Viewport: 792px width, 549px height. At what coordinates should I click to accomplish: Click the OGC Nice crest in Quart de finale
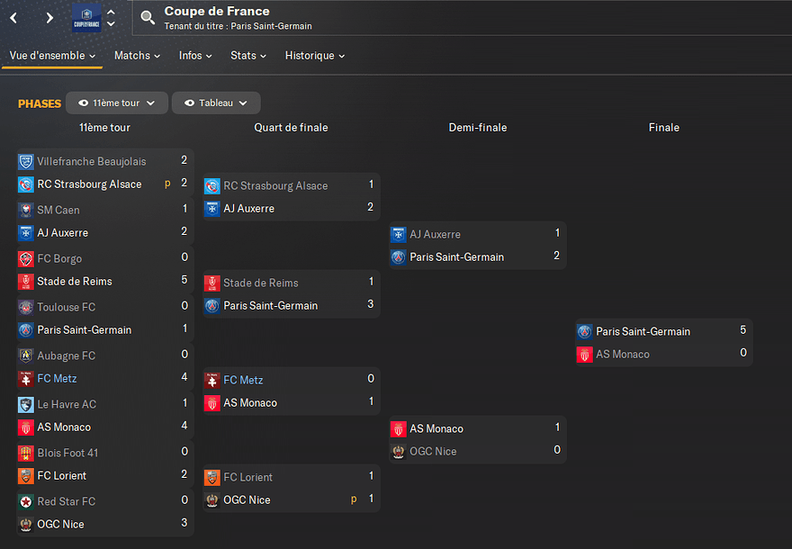[212, 500]
